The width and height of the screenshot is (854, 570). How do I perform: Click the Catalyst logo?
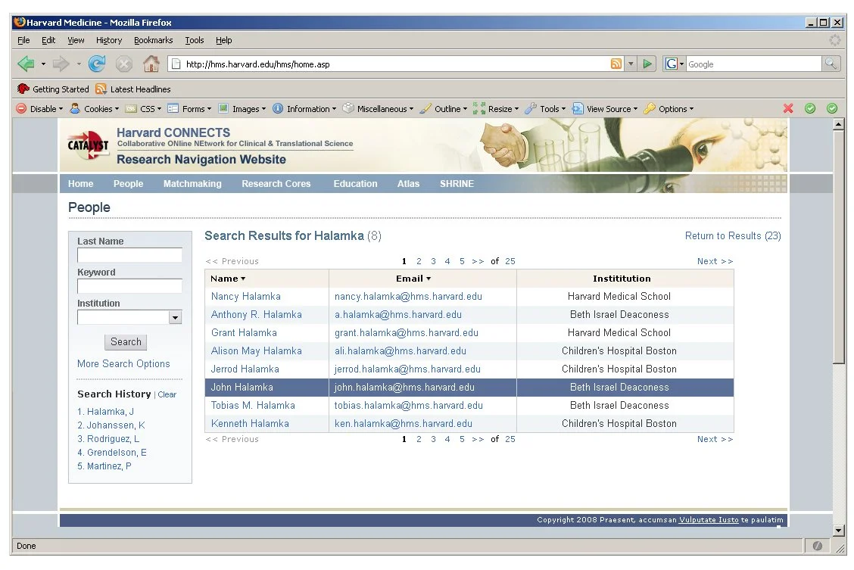(88, 145)
